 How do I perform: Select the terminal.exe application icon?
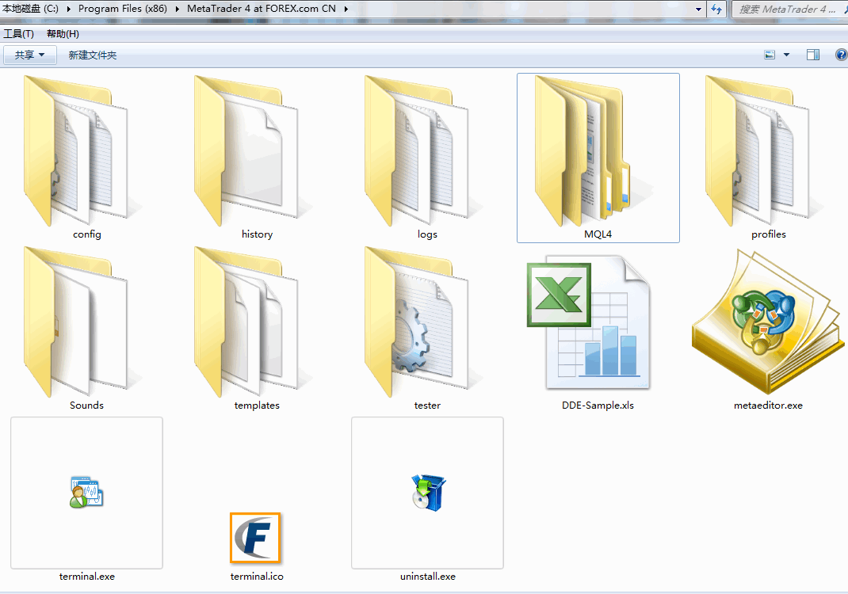click(x=86, y=492)
